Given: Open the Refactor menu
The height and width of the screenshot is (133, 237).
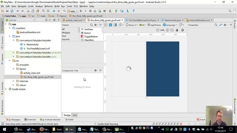Looking at the screenshot, I should [x=49, y=6].
